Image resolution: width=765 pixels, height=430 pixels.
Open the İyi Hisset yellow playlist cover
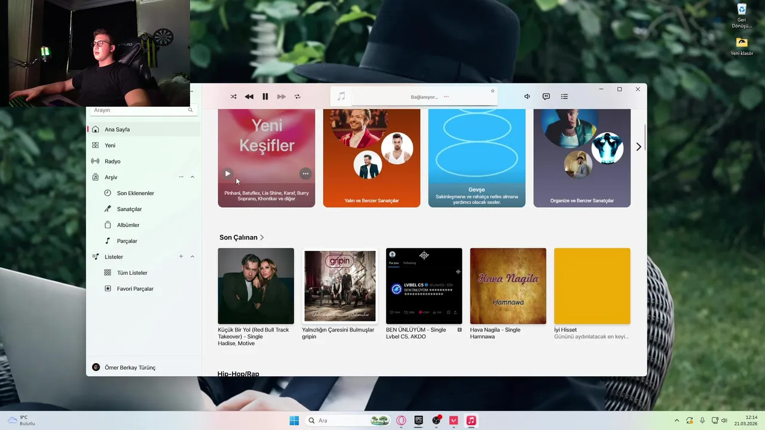pos(592,286)
